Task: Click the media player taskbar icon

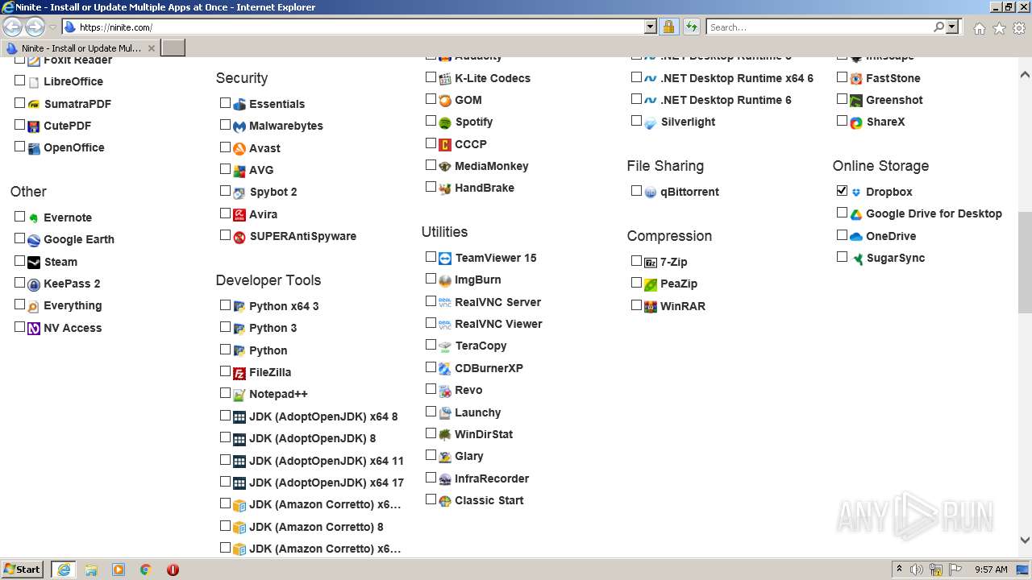Action: (x=119, y=570)
